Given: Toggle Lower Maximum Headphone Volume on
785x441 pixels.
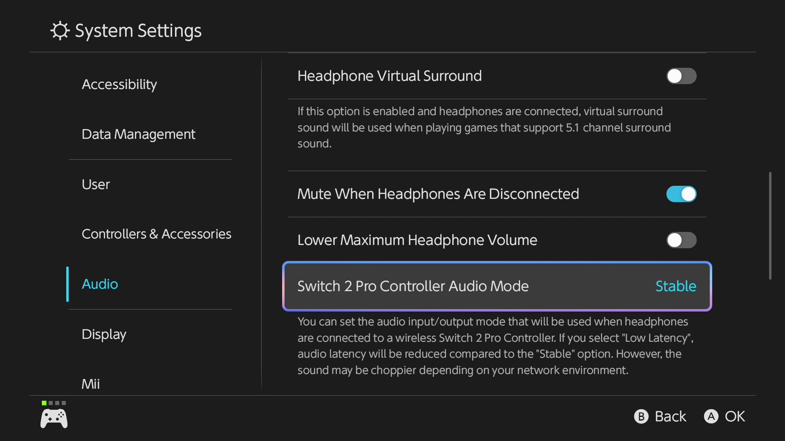Looking at the screenshot, I should [681, 240].
